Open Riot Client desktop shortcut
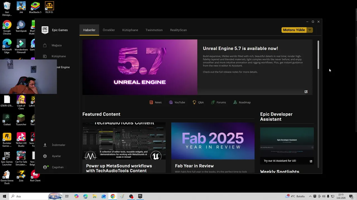This screenshot has height=200, width=357. tap(35, 176)
